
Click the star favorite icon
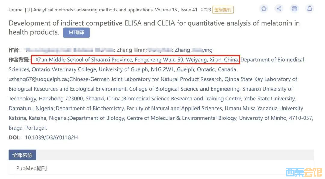[264, 9]
